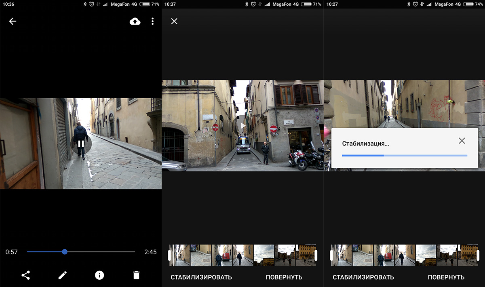Close the editor with the X icon
This screenshot has width=485, height=287.
click(x=174, y=21)
